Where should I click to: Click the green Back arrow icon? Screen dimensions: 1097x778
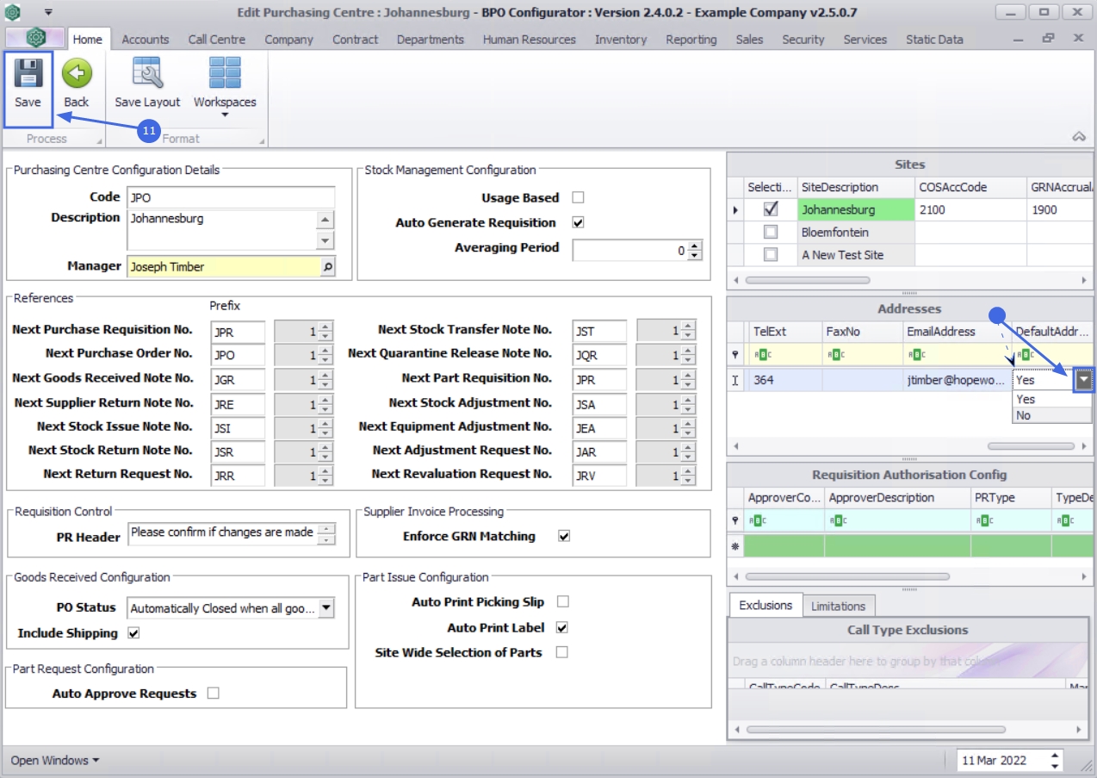[76, 75]
